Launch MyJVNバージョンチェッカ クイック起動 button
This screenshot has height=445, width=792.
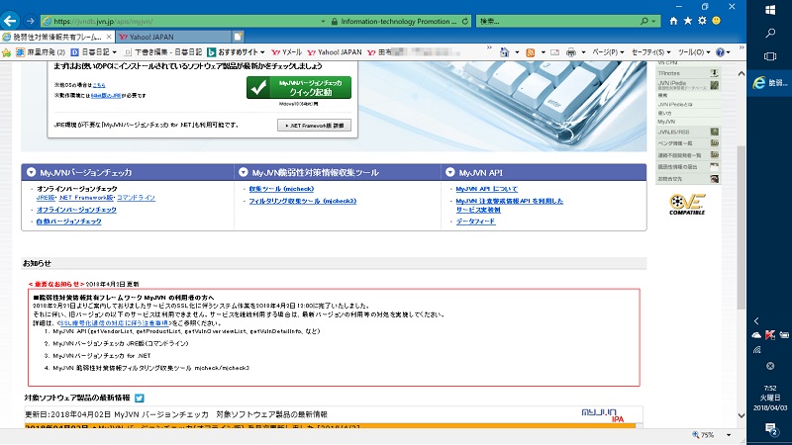coord(299,88)
